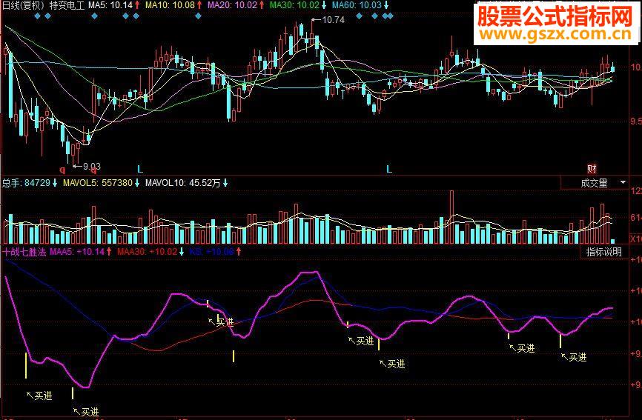Click the red up arrow after KS
This screenshot has width=642, height=420.
(x=239, y=252)
